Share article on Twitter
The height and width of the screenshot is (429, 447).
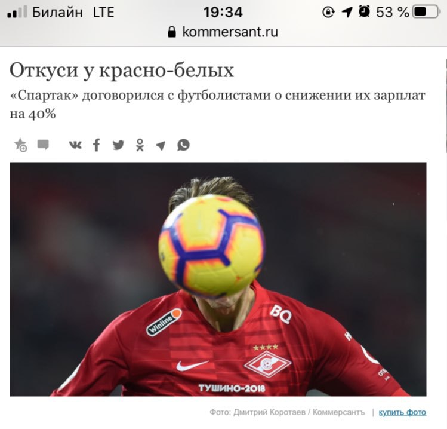coord(118,145)
